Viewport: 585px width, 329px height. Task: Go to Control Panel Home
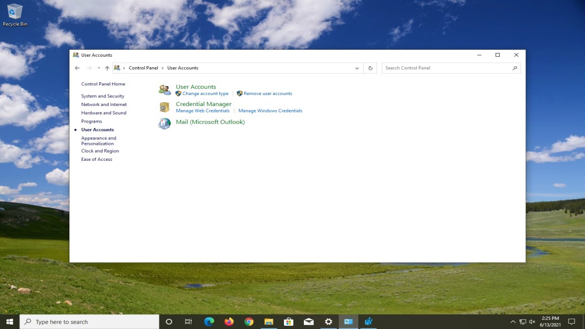(103, 84)
